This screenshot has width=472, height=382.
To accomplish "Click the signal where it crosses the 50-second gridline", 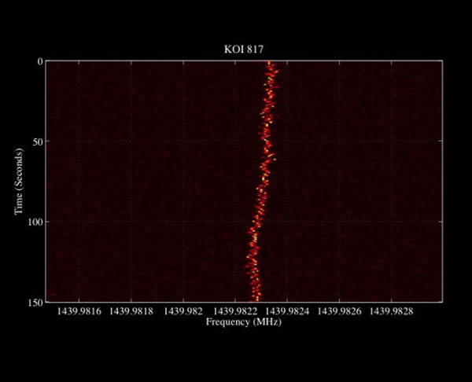I will point(267,141).
